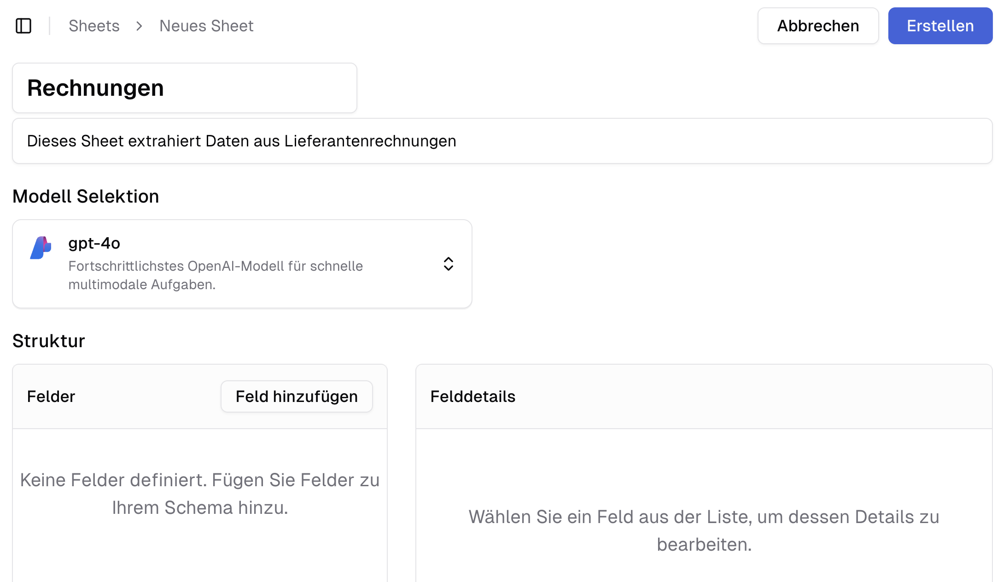Select the Felder panel header
Image resolution: width=1003 pixels, height=582 pixels.
pos(51,396)
